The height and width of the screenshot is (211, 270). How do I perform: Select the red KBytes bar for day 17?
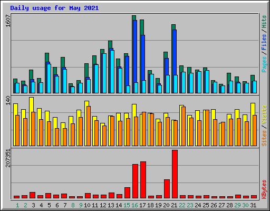[143, 180]
